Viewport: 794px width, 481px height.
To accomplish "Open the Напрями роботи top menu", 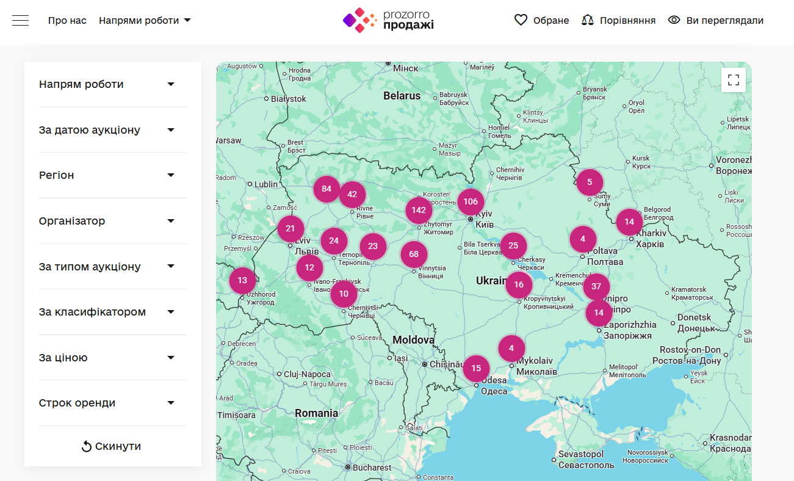I will click(x=145, y=20).
